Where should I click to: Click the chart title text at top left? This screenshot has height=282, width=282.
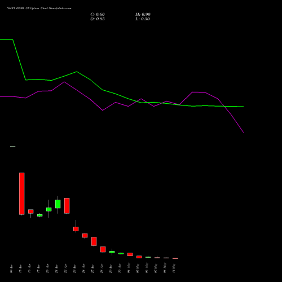pyautogui.click(x=39, y=8)
